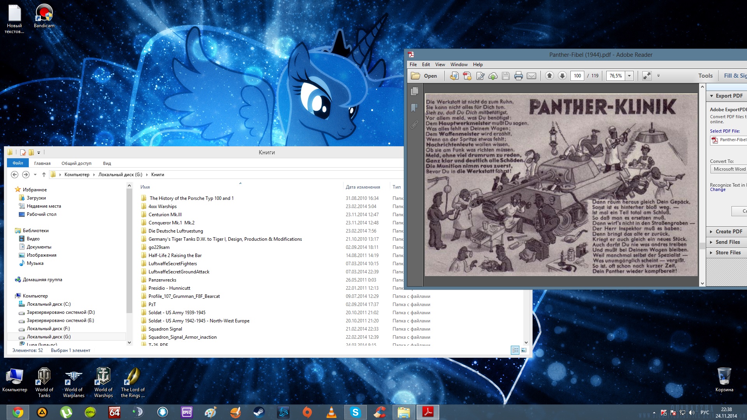Screen dimensions: 747x420
Task: Click the Explorer Forward navigation arrow
Action: coord(26,175)
